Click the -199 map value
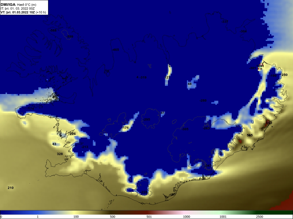The width and height of the screenshot is (293, 219). pos(273,76)
